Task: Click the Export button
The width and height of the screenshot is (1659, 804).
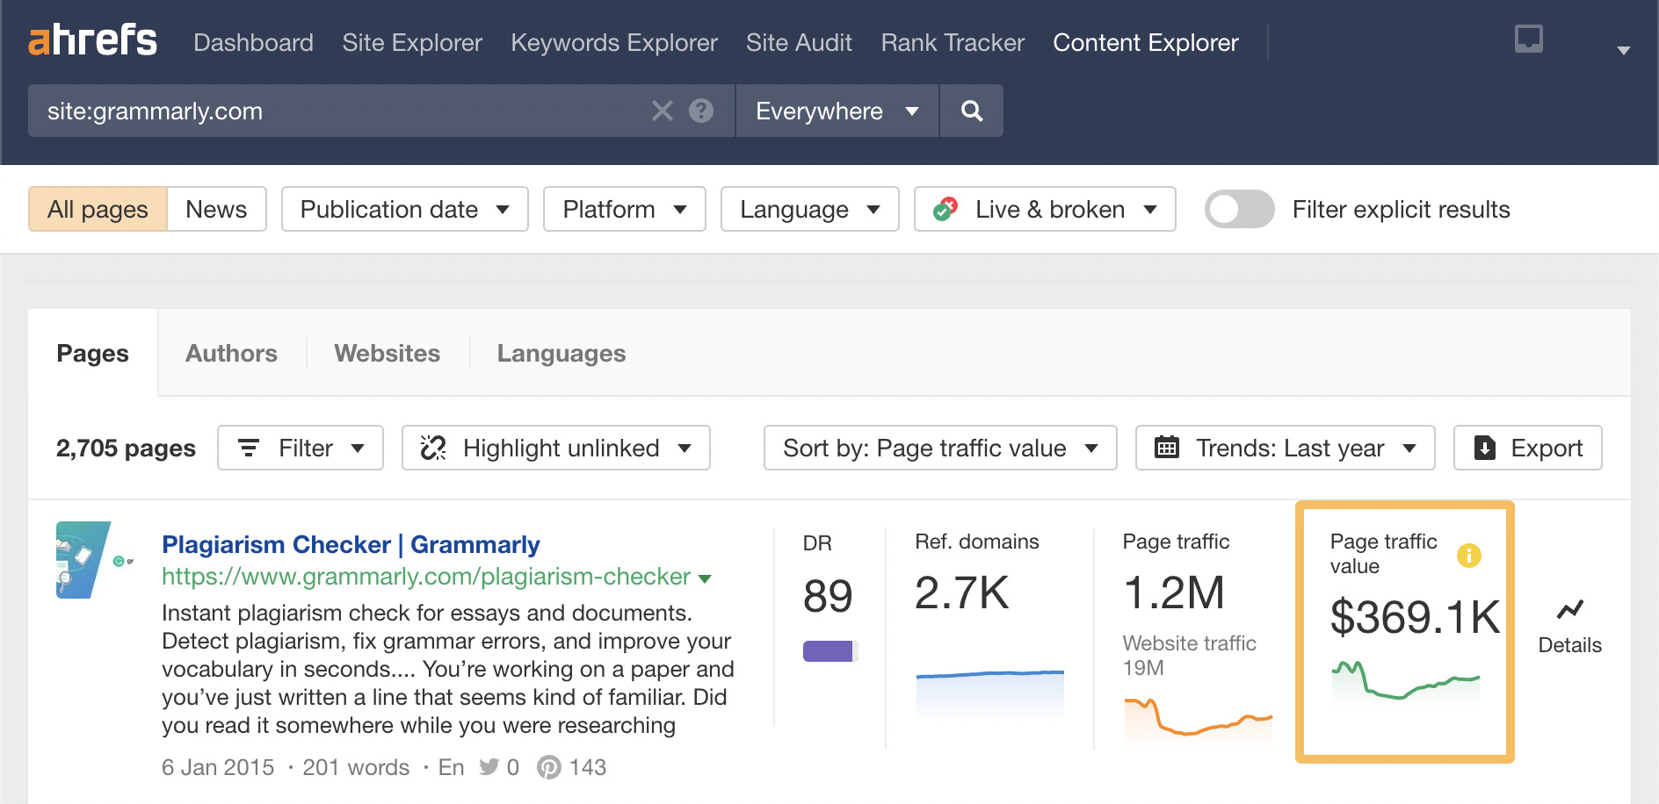Action: (1526, 448)
